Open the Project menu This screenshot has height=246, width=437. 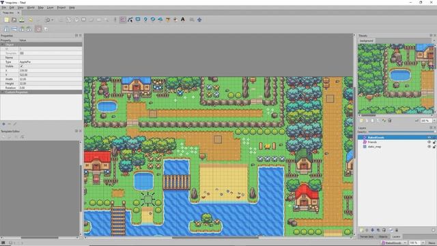pyautogui.click(x=61, y=8)
